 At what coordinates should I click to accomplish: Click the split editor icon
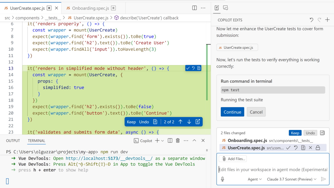pos(195,8)
